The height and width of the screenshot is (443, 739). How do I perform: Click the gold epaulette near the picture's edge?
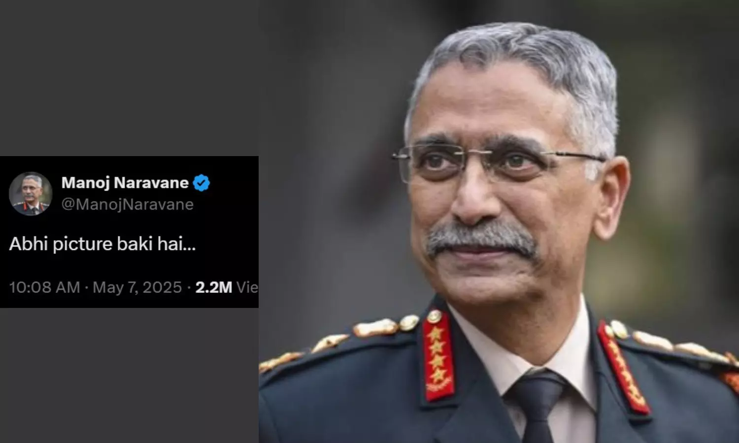[675, 345]
